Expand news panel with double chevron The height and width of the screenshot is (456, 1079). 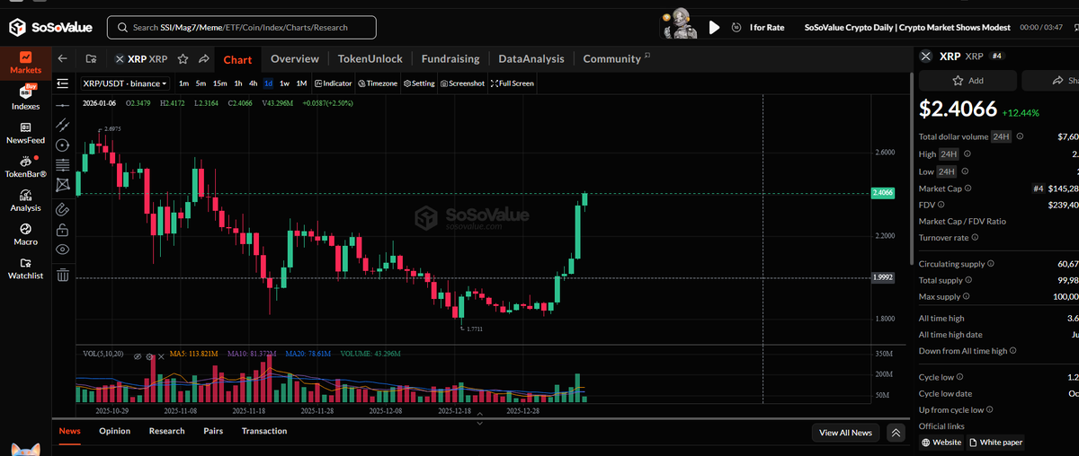(x=896, y=433)
